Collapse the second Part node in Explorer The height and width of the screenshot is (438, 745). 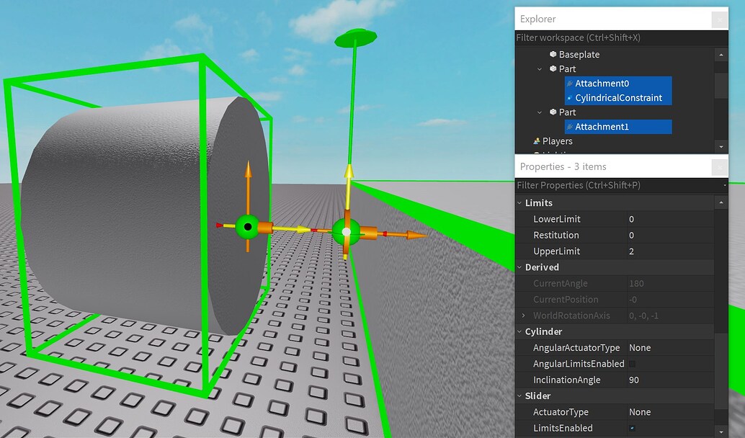click(x=539, y=112)
